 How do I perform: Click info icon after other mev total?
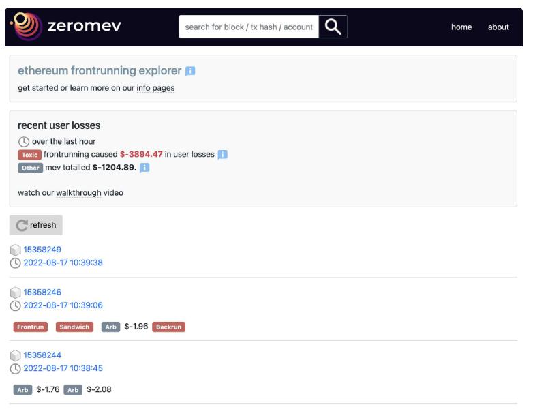tap(144, 168)
